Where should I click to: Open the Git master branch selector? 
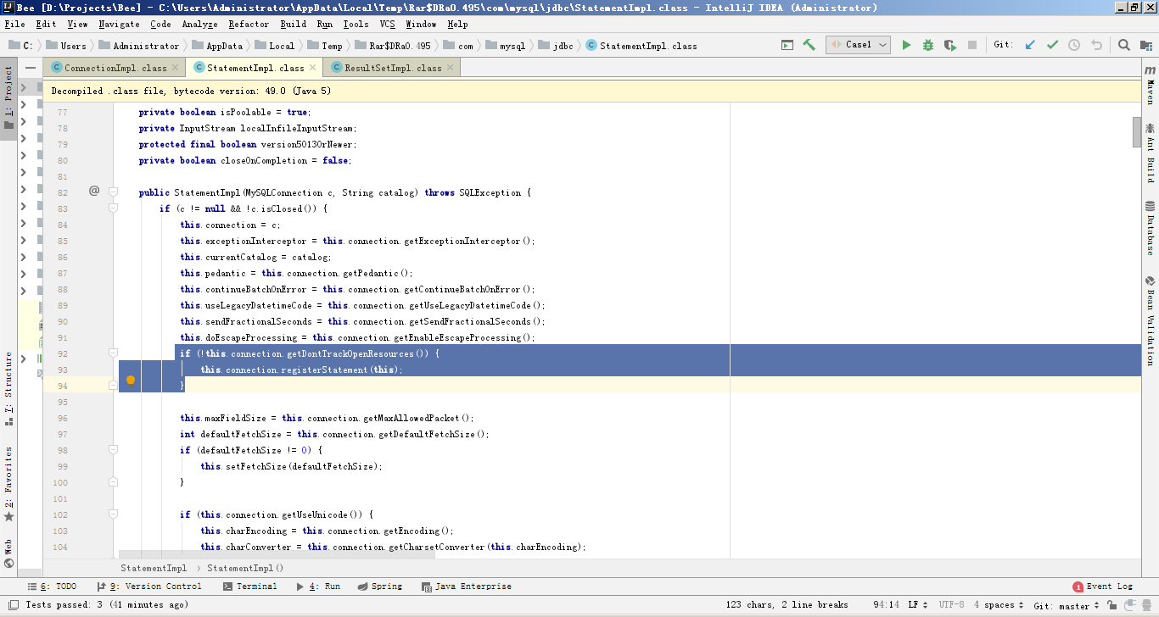[1067, 606]
